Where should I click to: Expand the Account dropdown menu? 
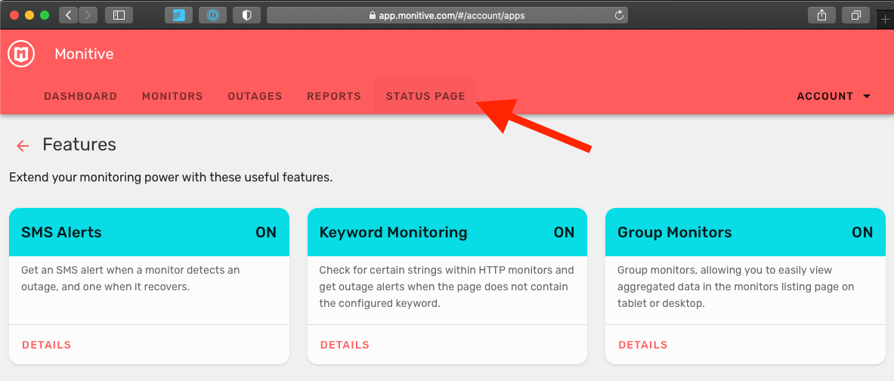pos(834,97)
